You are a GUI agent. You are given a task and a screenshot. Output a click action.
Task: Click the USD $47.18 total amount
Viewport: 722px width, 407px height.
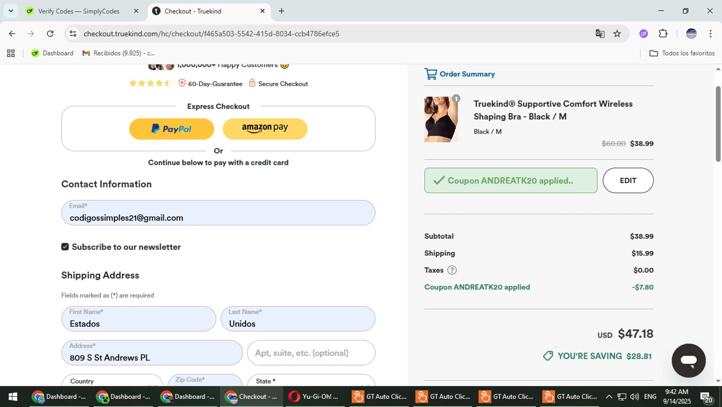(x=625, y=334)
